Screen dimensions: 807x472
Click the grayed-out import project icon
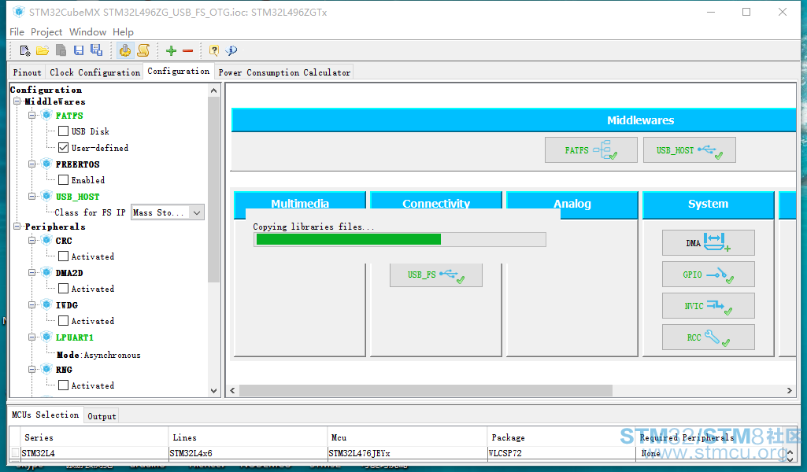(x=61, y=50)
